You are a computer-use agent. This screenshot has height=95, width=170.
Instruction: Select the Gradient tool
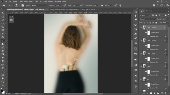[3, 54]
